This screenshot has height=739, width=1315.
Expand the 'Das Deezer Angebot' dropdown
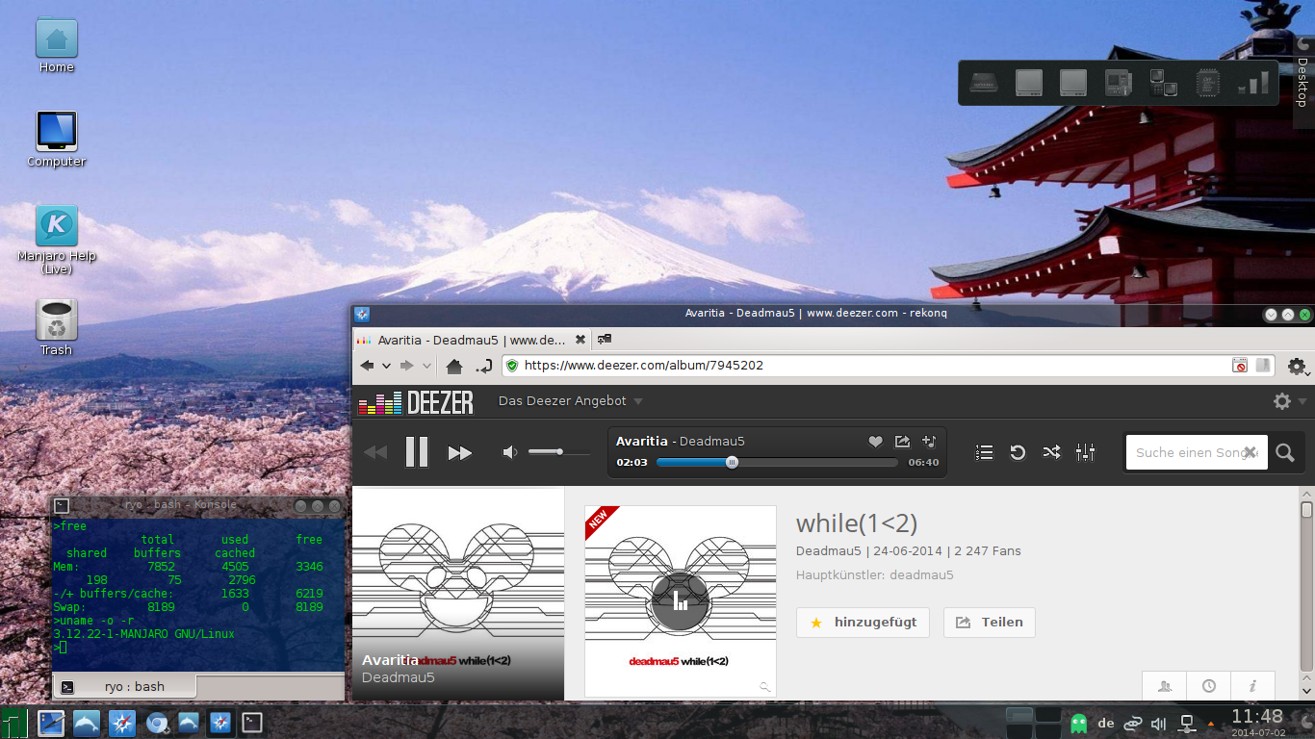coord(570,401)
